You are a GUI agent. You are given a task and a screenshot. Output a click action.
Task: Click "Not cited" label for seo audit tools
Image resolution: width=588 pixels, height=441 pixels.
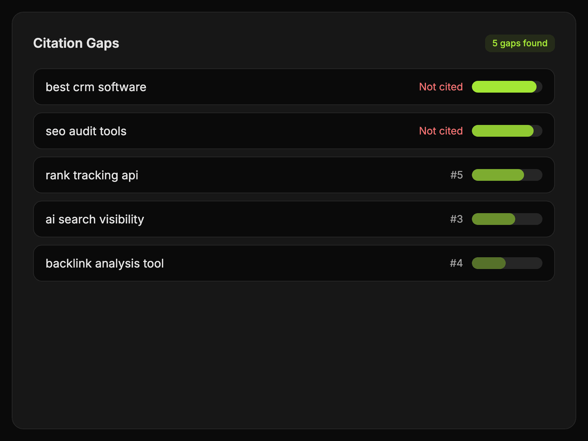[441, 131]
